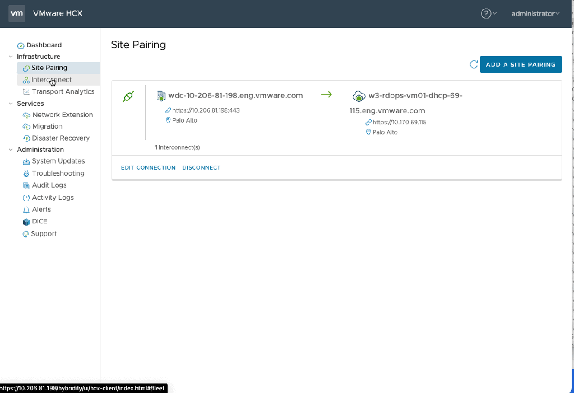Open the administrator user dropdown

pyautogui.click(x=535, y=13)
